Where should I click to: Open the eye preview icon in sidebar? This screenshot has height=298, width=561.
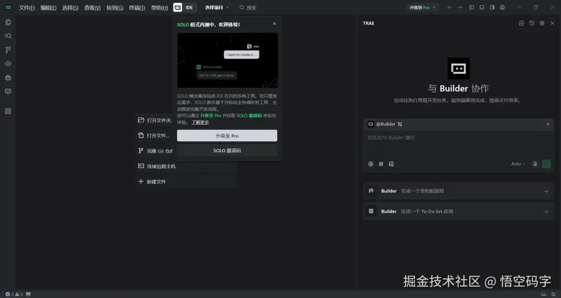(x=8, y=64)
